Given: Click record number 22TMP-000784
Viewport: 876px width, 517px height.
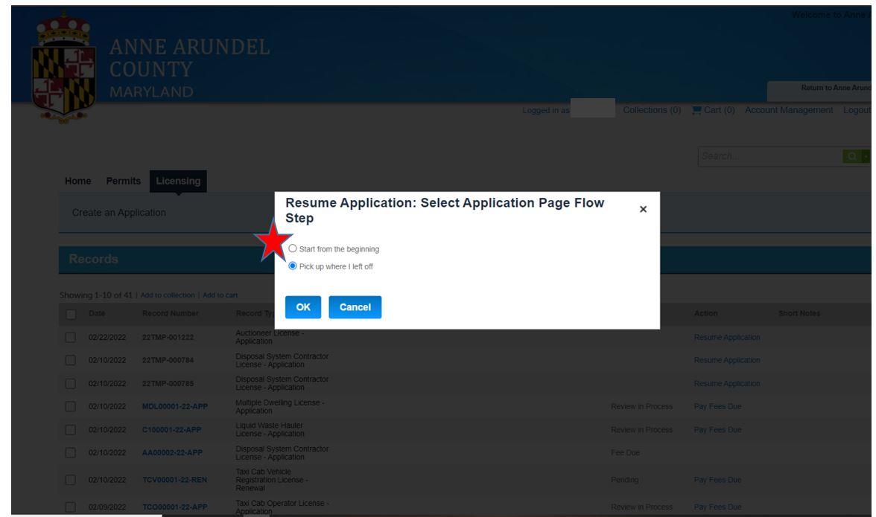Looking at the screenshot, I should (168, 360).
